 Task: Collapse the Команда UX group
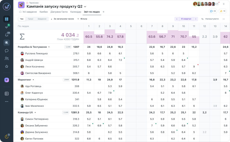35,112
